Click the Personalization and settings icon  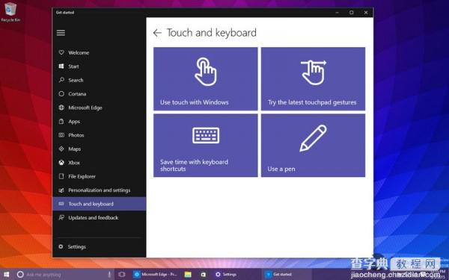[61, 190]
